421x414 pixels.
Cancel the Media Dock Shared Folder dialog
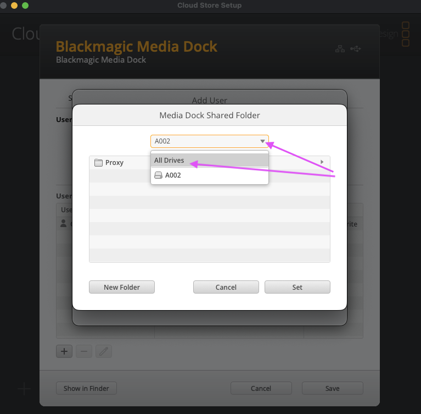pos(226,287)
